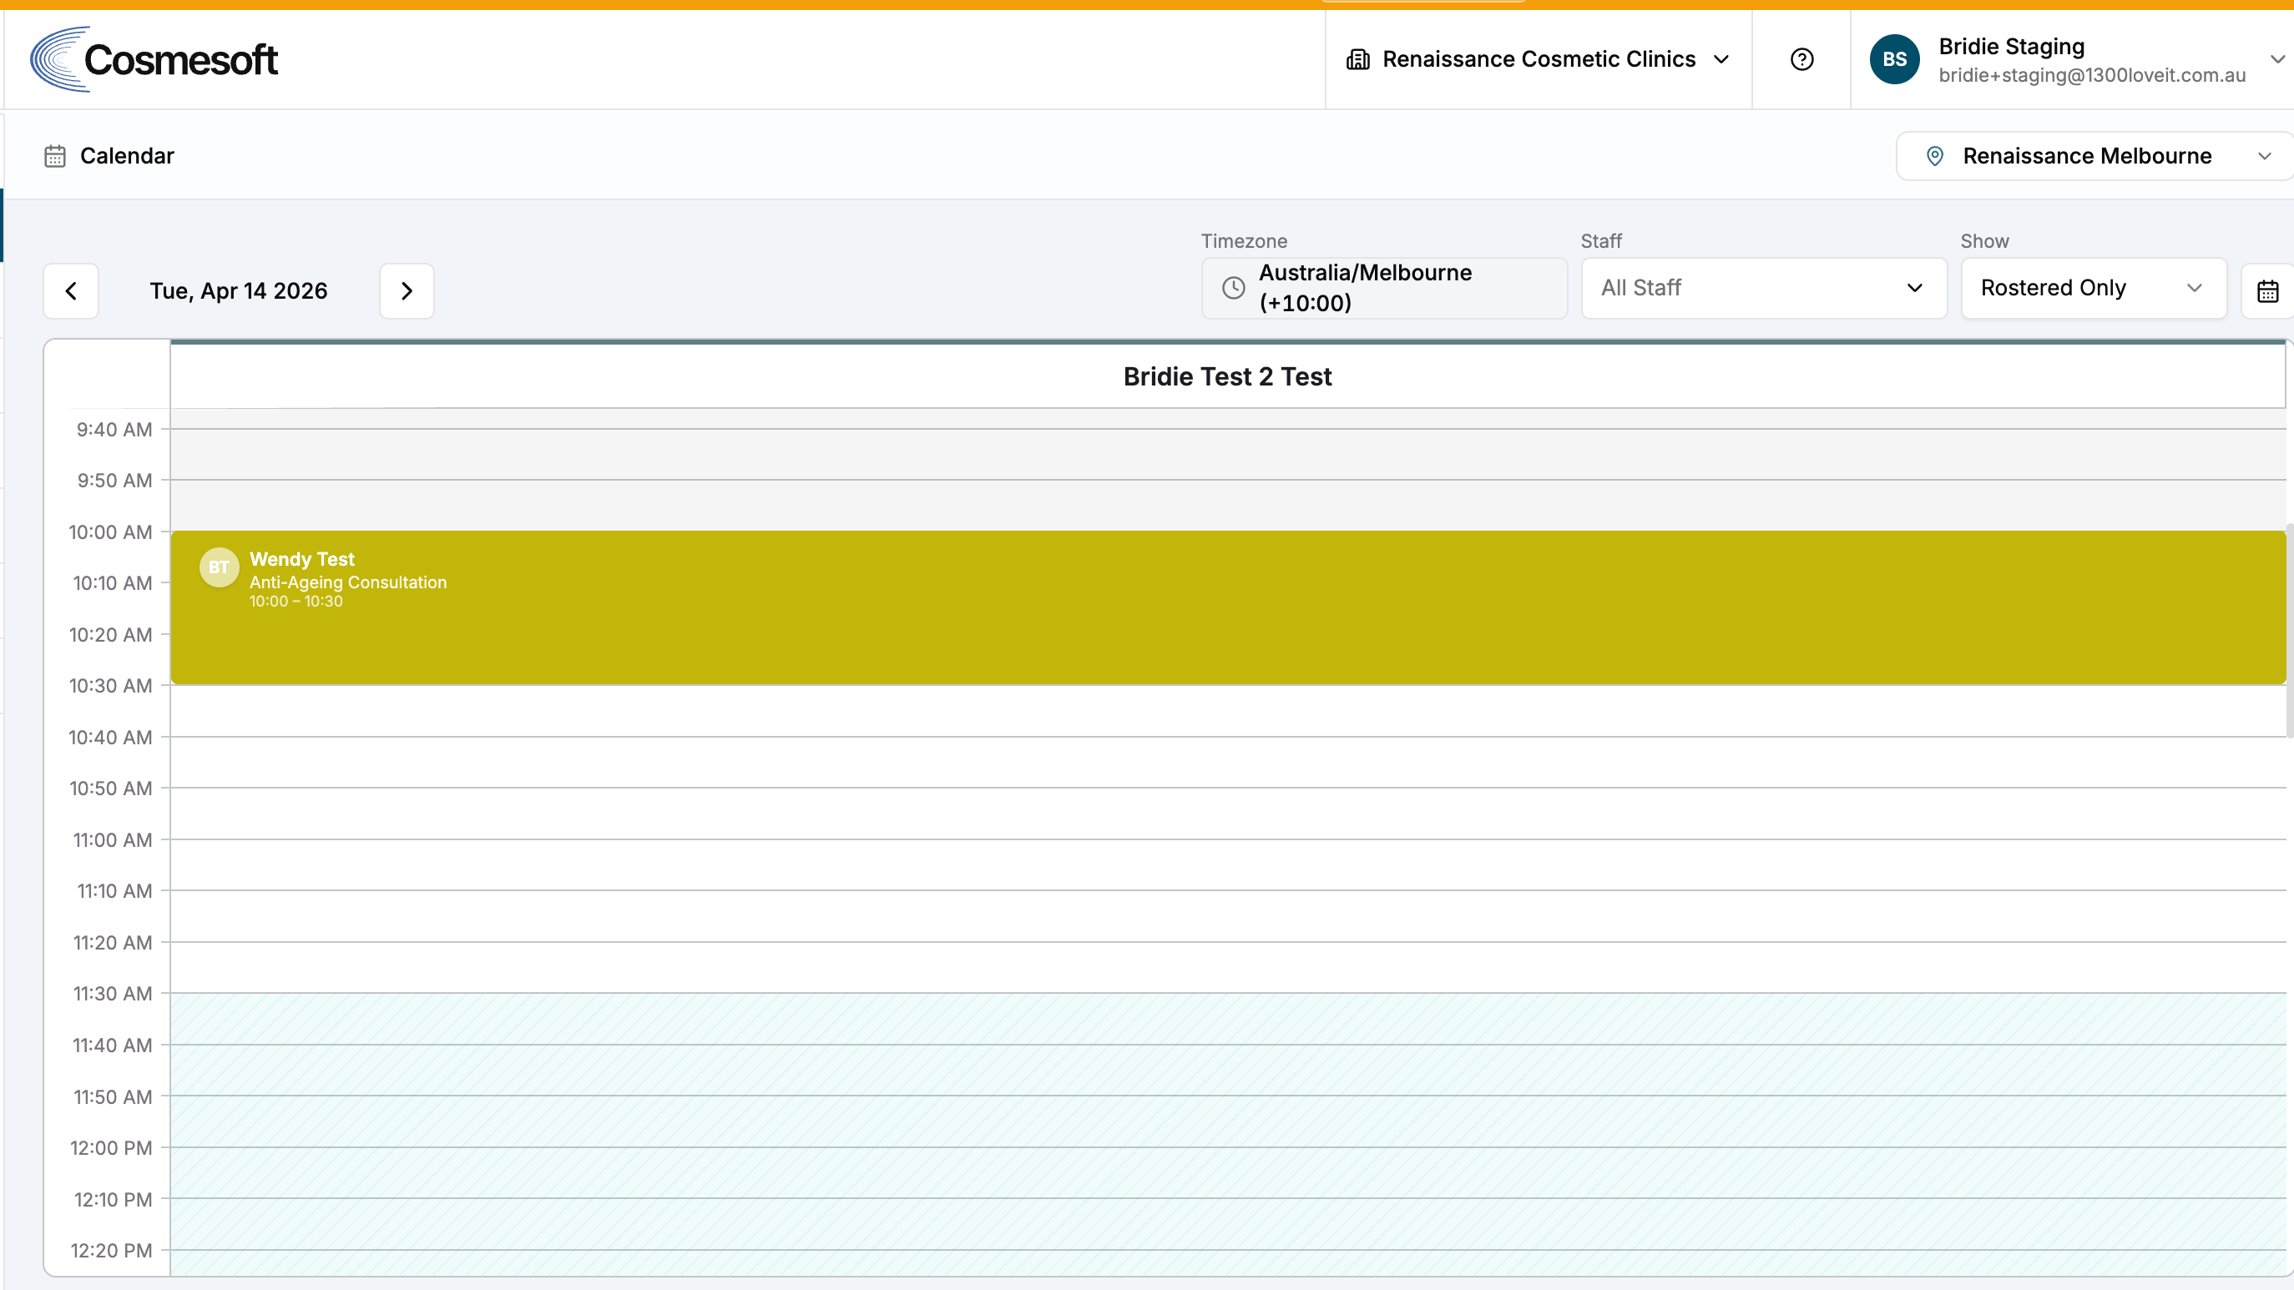The height and width of the screenshot is (1290, 2294).
Task: Go to next day with right arrow
Action: [407, 291]
